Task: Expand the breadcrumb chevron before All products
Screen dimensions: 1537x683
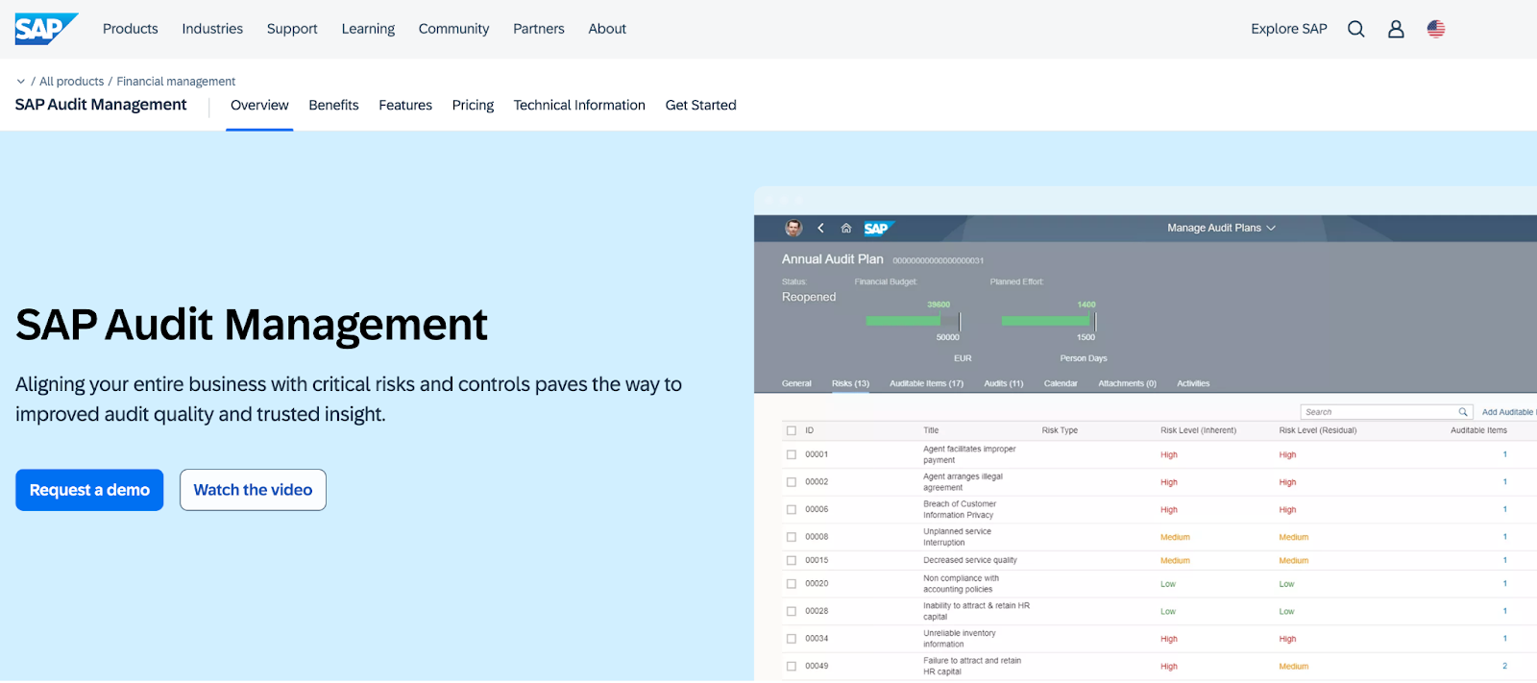Action: [21, 82]
